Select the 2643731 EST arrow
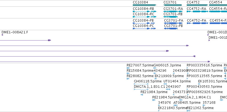This screenshot has width=227, height=112. 174,95
